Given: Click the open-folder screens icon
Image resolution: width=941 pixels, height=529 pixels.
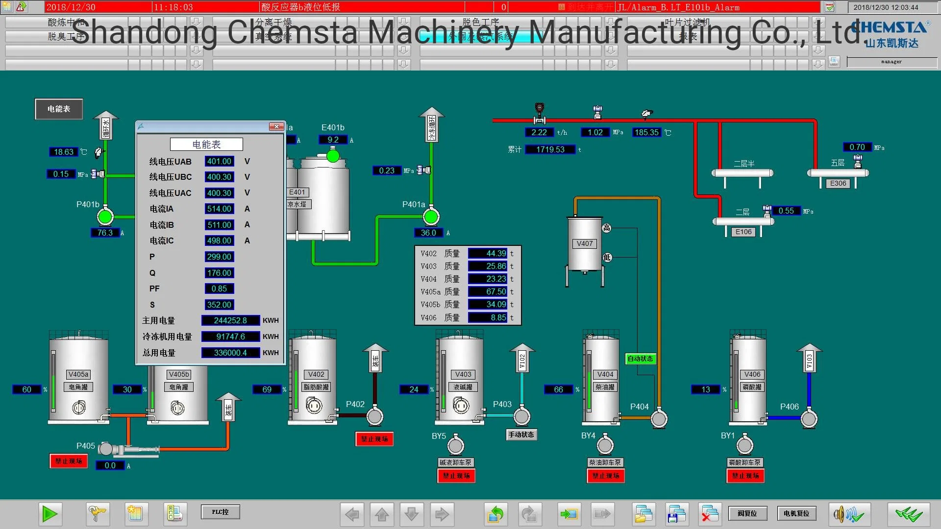Looking at the screenshot, I should [644, 514].
